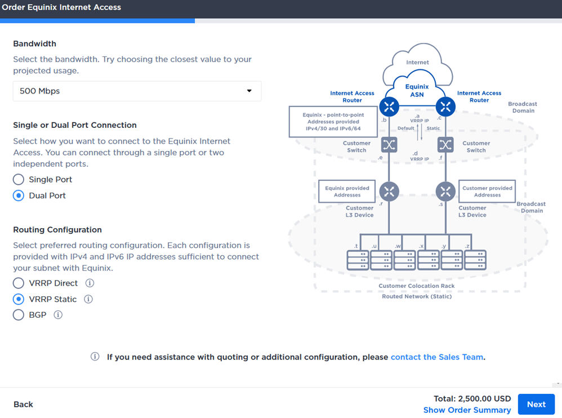562x418 pixels.
Task: Click the left Customer L3 Device icon
Action: [389, 192]
